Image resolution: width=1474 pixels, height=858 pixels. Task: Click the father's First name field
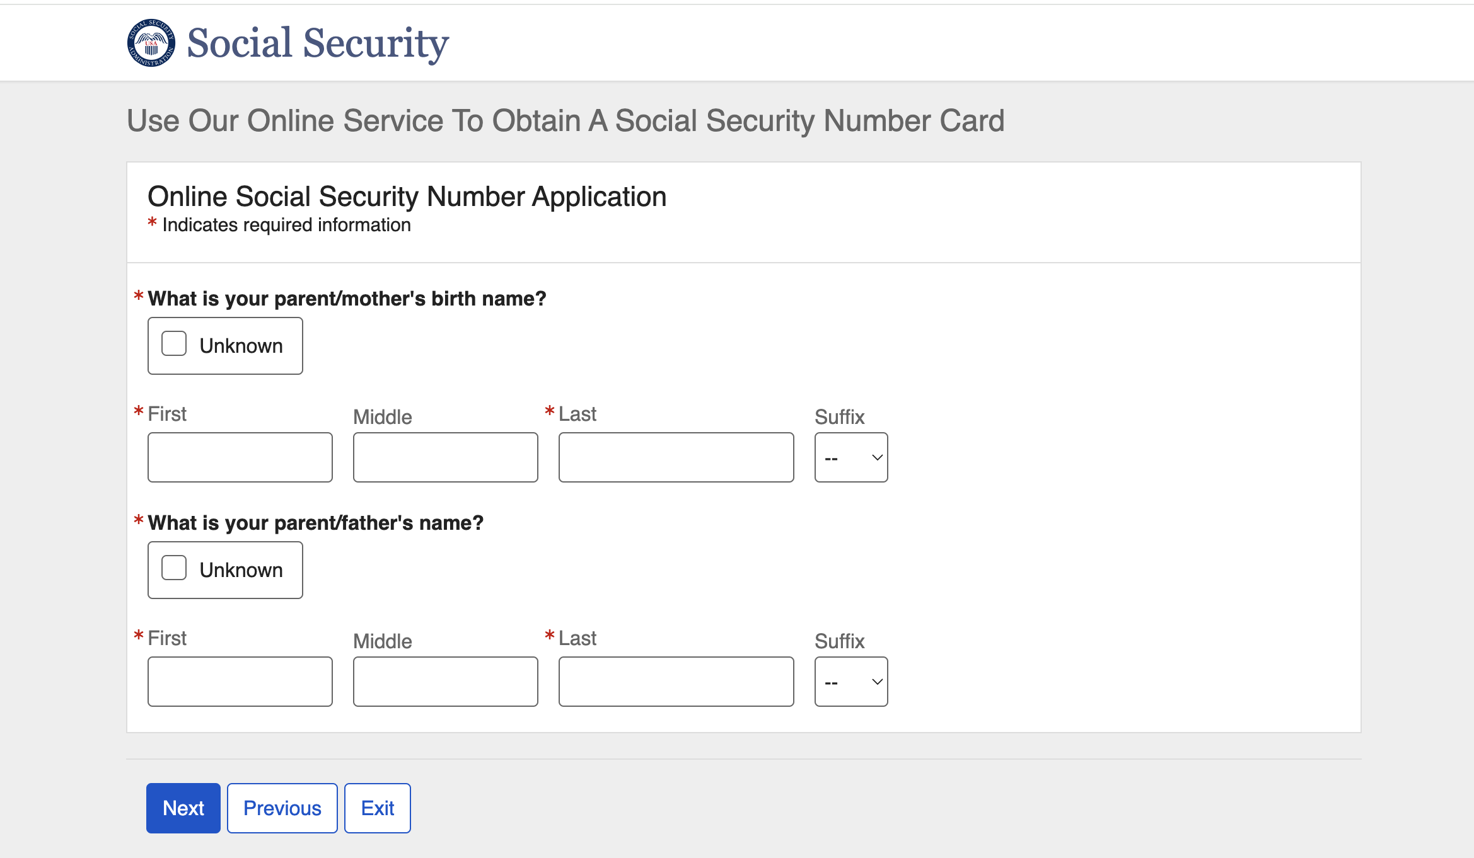pos(240,682)
